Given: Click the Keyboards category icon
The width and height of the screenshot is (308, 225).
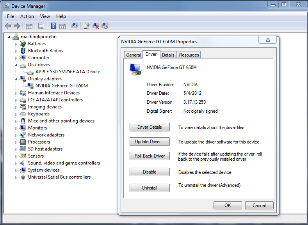Looking at the screenshot, I should pyautogui.click(x=23, y=114).
